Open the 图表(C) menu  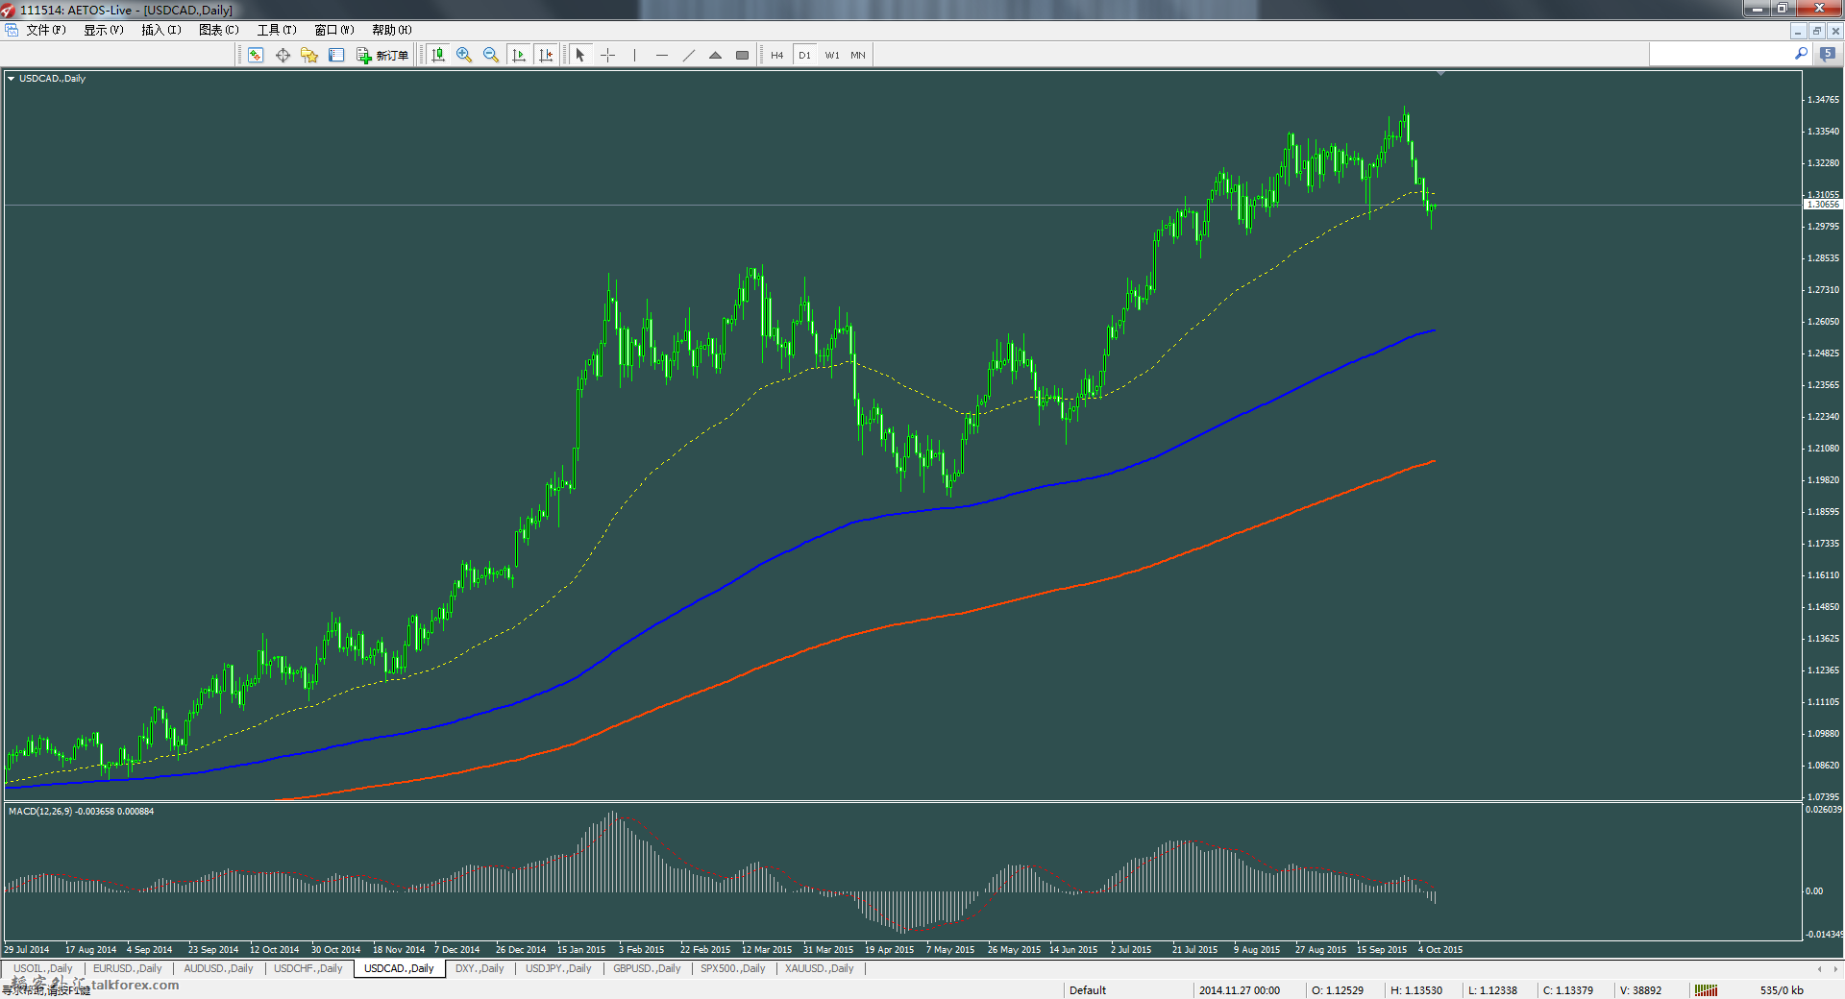pyautogui.click(x=219, y=30)
